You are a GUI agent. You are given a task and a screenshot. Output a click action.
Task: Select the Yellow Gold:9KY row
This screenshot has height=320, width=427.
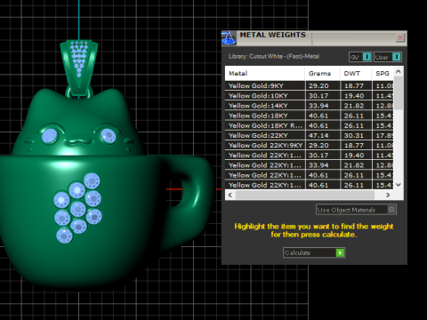pos(310,86)
